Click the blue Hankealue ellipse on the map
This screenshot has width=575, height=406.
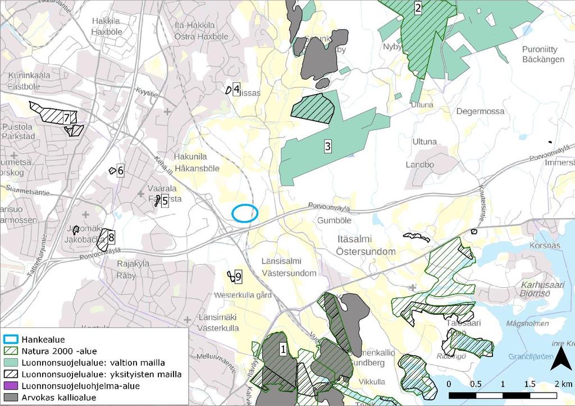pyautogui.click(x=245, y=213)
